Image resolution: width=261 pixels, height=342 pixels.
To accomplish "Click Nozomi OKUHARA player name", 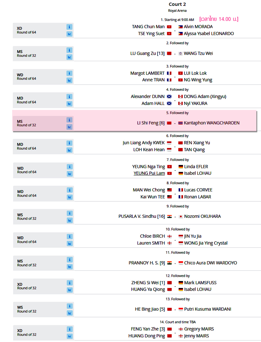I will pos(202,216).
